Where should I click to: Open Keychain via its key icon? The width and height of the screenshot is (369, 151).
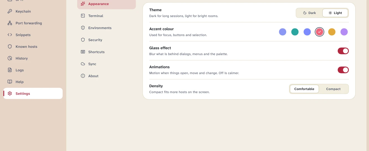click(10, 11)
